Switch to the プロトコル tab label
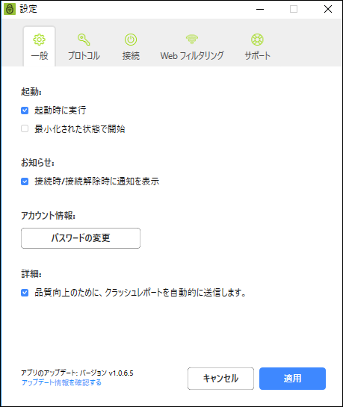Image resolution: width=343 pixels, height=407 pixels. pos(84,55)
